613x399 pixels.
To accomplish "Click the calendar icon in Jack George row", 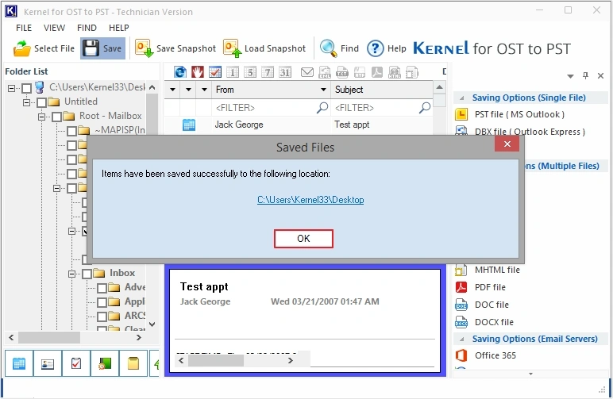I will pos(189,125).
